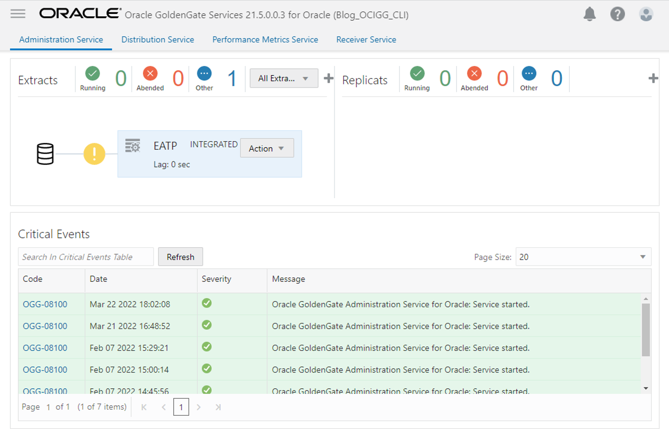Switch to the Distribution Service tab
Screen dimensions: 669x429
point(157,40)
